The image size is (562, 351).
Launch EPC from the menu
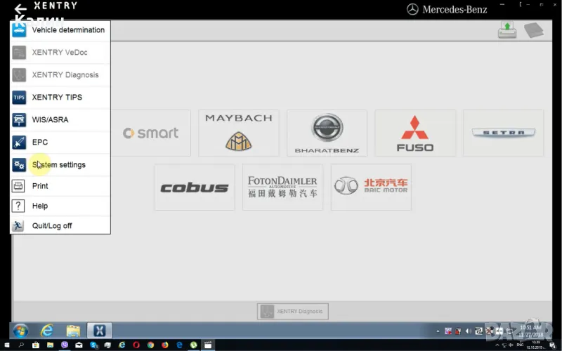(x=40, y=143)
